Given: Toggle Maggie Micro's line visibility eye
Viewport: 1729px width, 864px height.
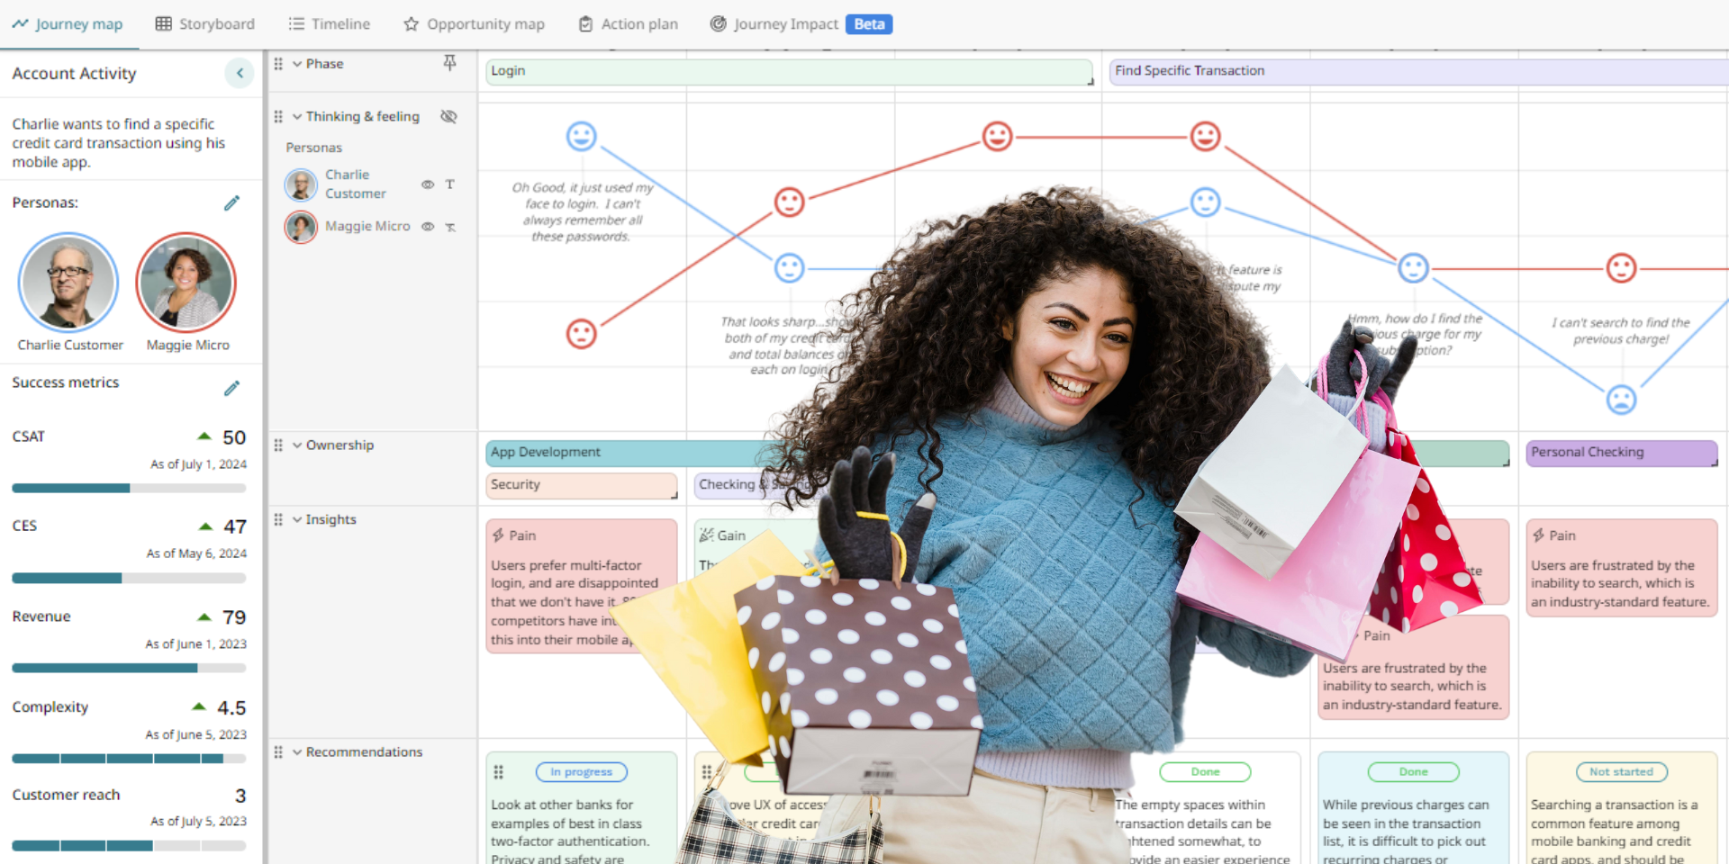Looking at the screenshot, I should 428,227.
